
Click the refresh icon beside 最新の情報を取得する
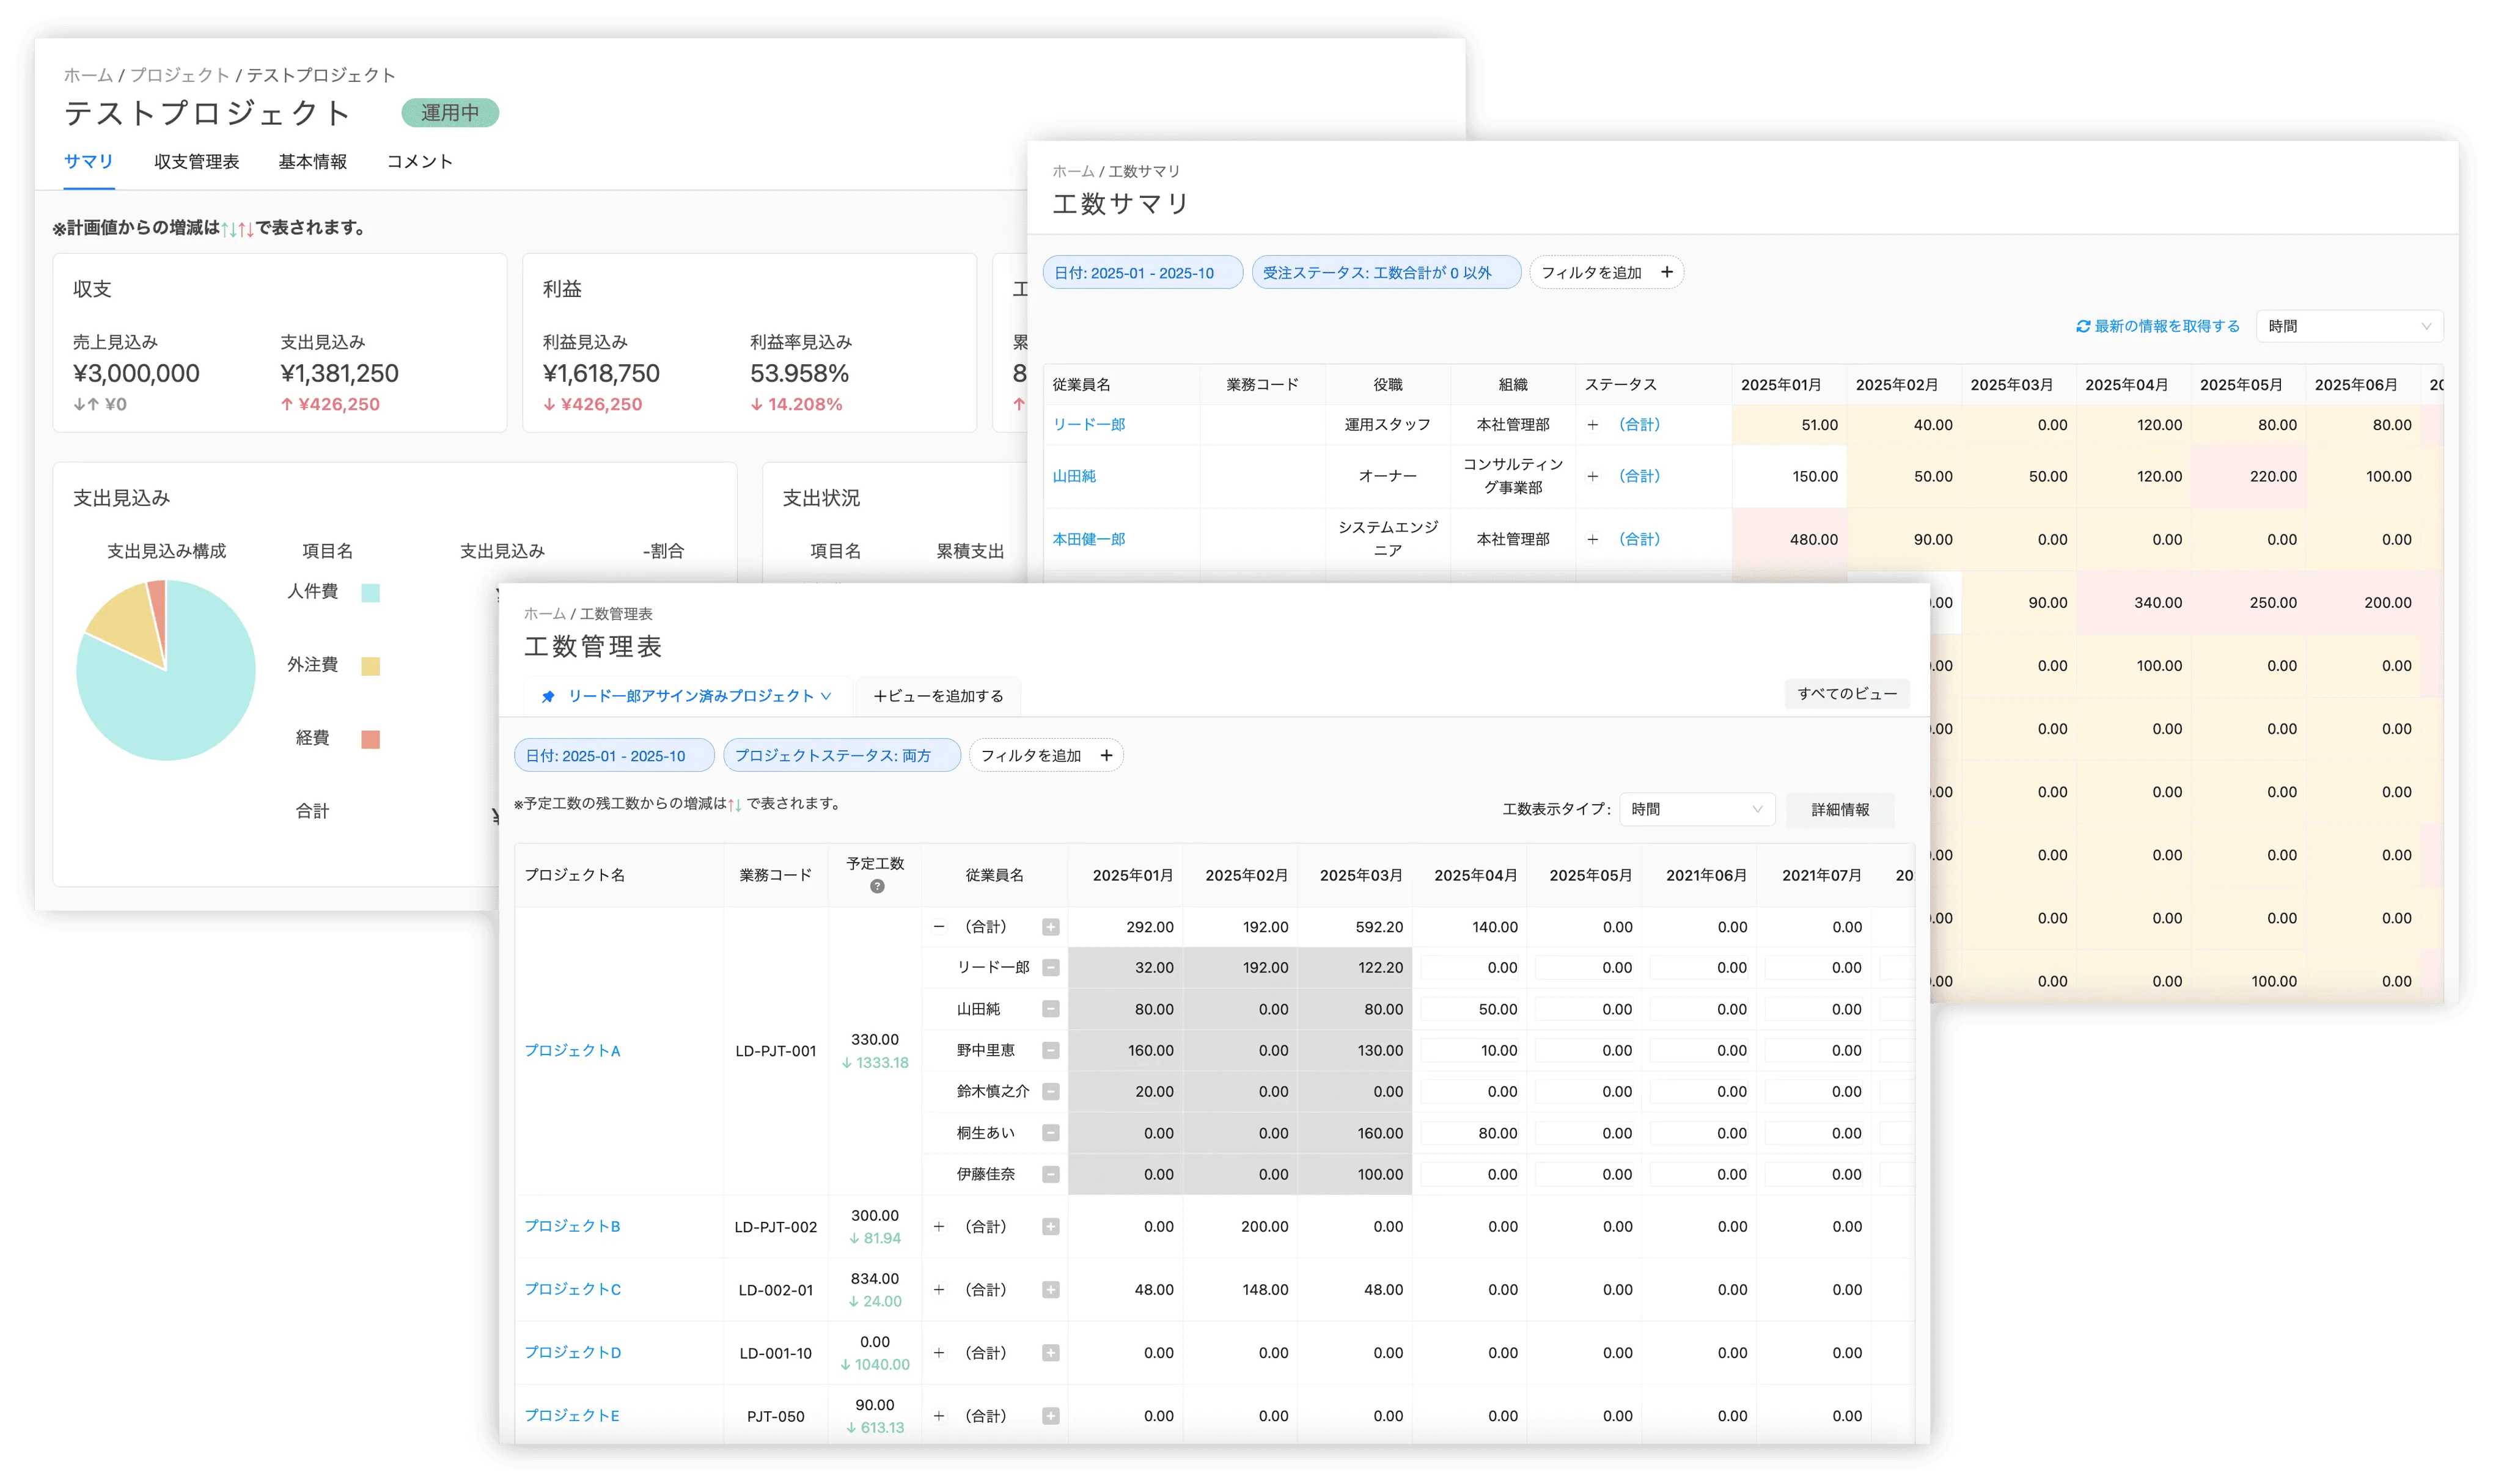pos(2083,326)
